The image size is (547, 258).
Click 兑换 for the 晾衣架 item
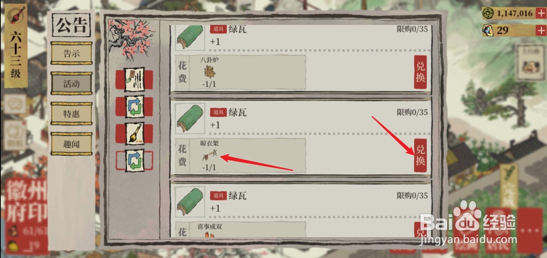click(420, 155)
